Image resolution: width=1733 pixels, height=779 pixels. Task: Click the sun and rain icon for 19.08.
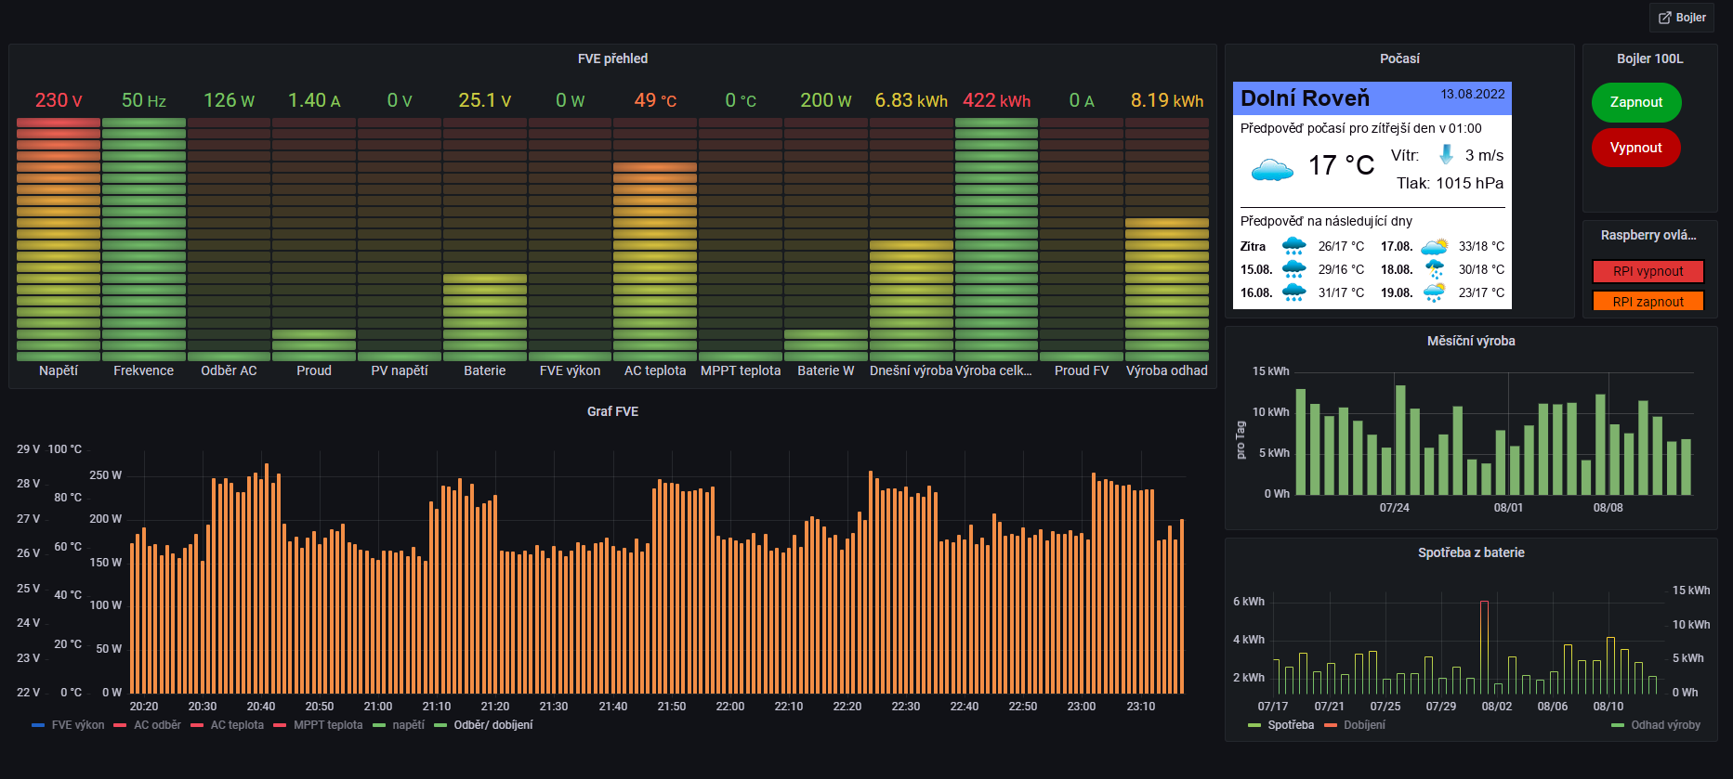[x=1434, y=292]
